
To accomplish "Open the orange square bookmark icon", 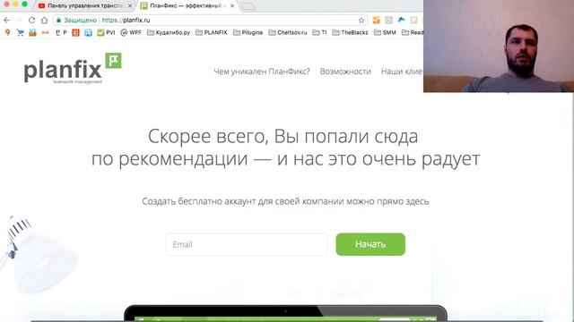I will (75, 32).
